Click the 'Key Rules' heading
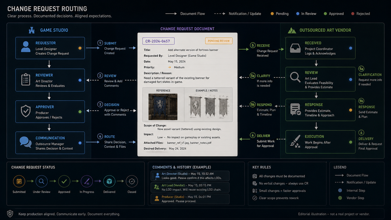 point(262,167)
